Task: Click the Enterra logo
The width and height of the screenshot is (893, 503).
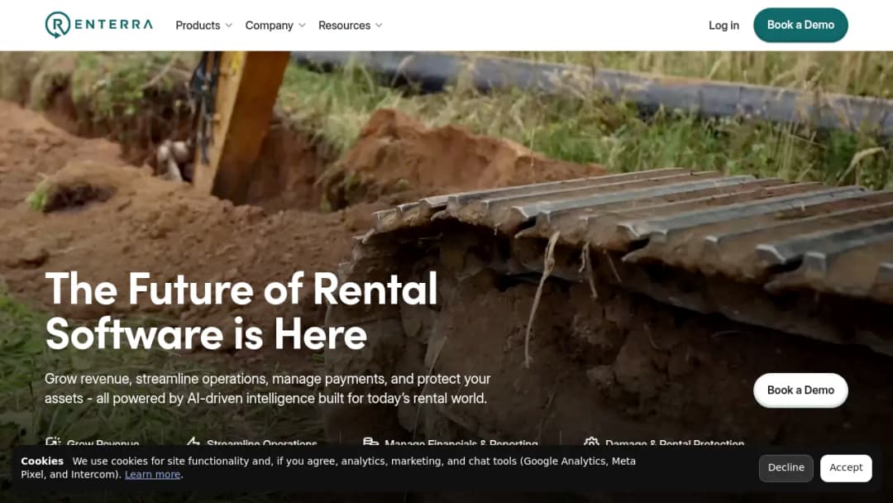Action: point(99,25)
